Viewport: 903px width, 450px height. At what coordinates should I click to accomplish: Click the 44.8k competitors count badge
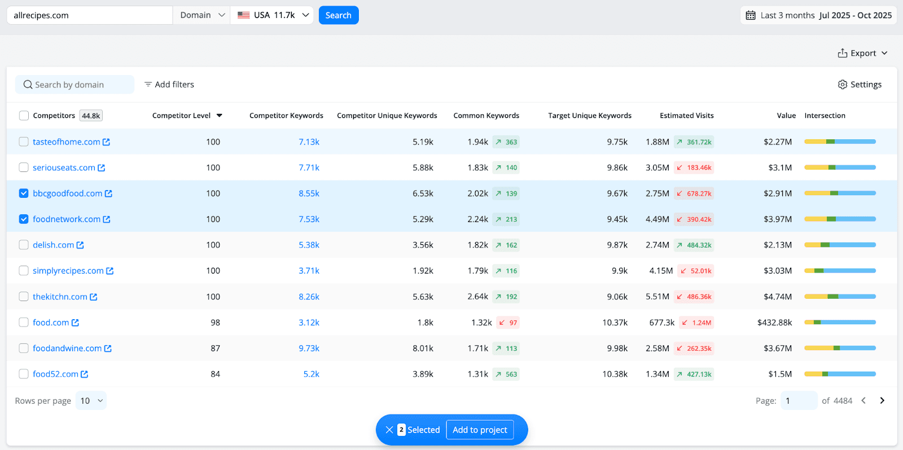click(x=91, y=116)
